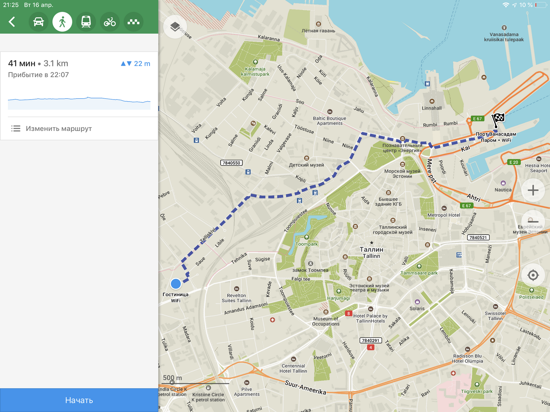The width and height of the screenshot is (550, 412).
Task: Open the map layers button
Action: point(175,27)
